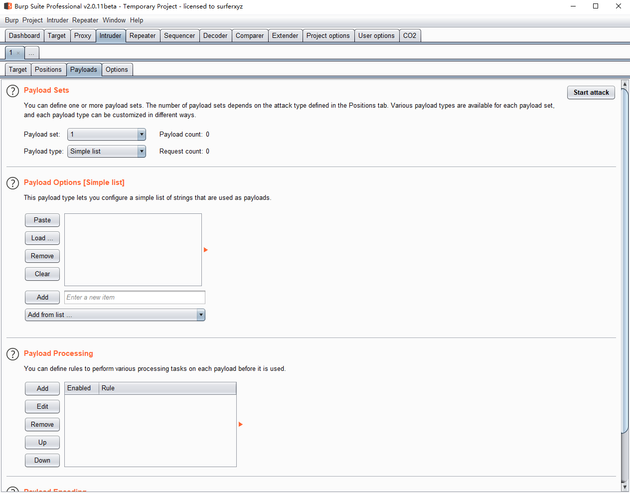This screenshot has height=493, width=630.
Task: Click the Enter a new item field
Action: click(135, 298)
